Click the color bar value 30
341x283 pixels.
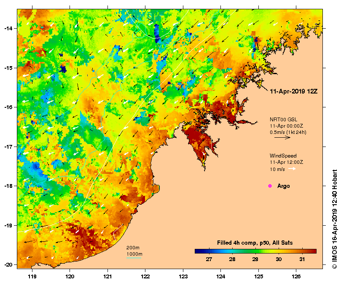279,259
